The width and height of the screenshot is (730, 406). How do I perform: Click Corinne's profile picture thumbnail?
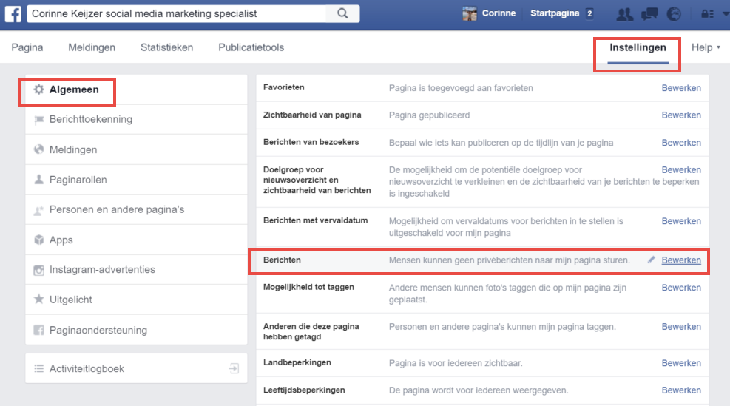469,13
